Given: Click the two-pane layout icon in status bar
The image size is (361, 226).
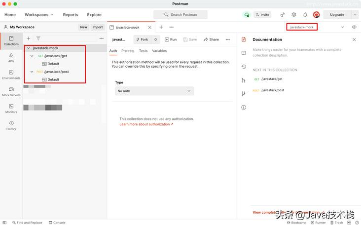Looking at the screenshot, I should pos(349,223).
